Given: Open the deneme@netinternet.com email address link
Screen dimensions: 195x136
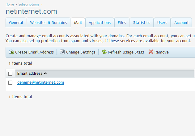Looking at the screenshot, I should click(x=40, y=82).
